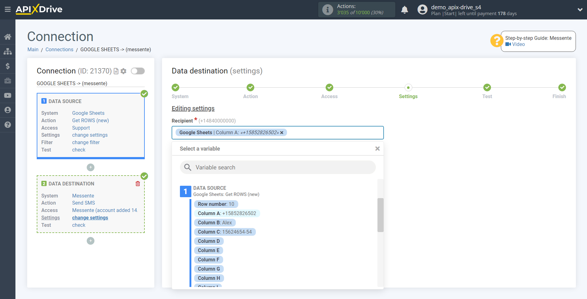Expand the account dropdown chevron

pos(580,10)
